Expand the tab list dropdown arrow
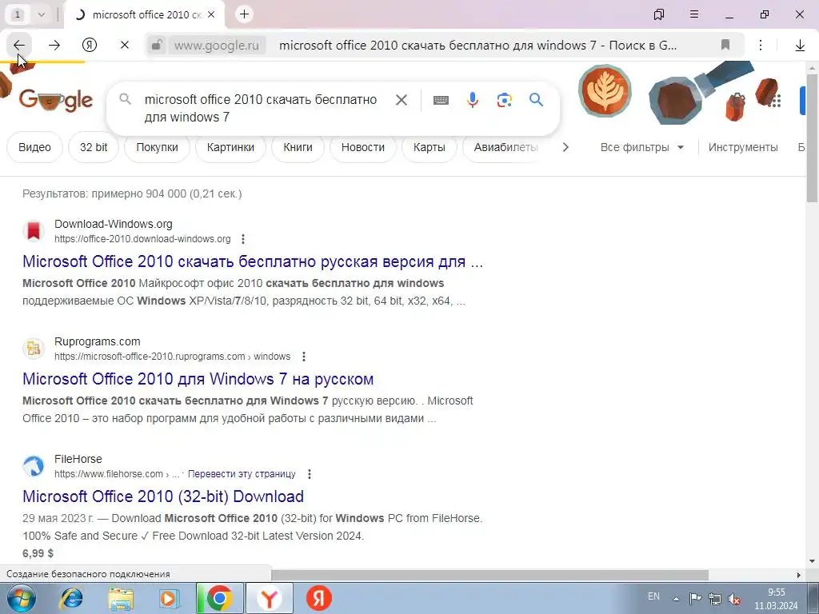The height and width of the screenshot is (614, 819). pyautogui.click(x=42, y=14)
